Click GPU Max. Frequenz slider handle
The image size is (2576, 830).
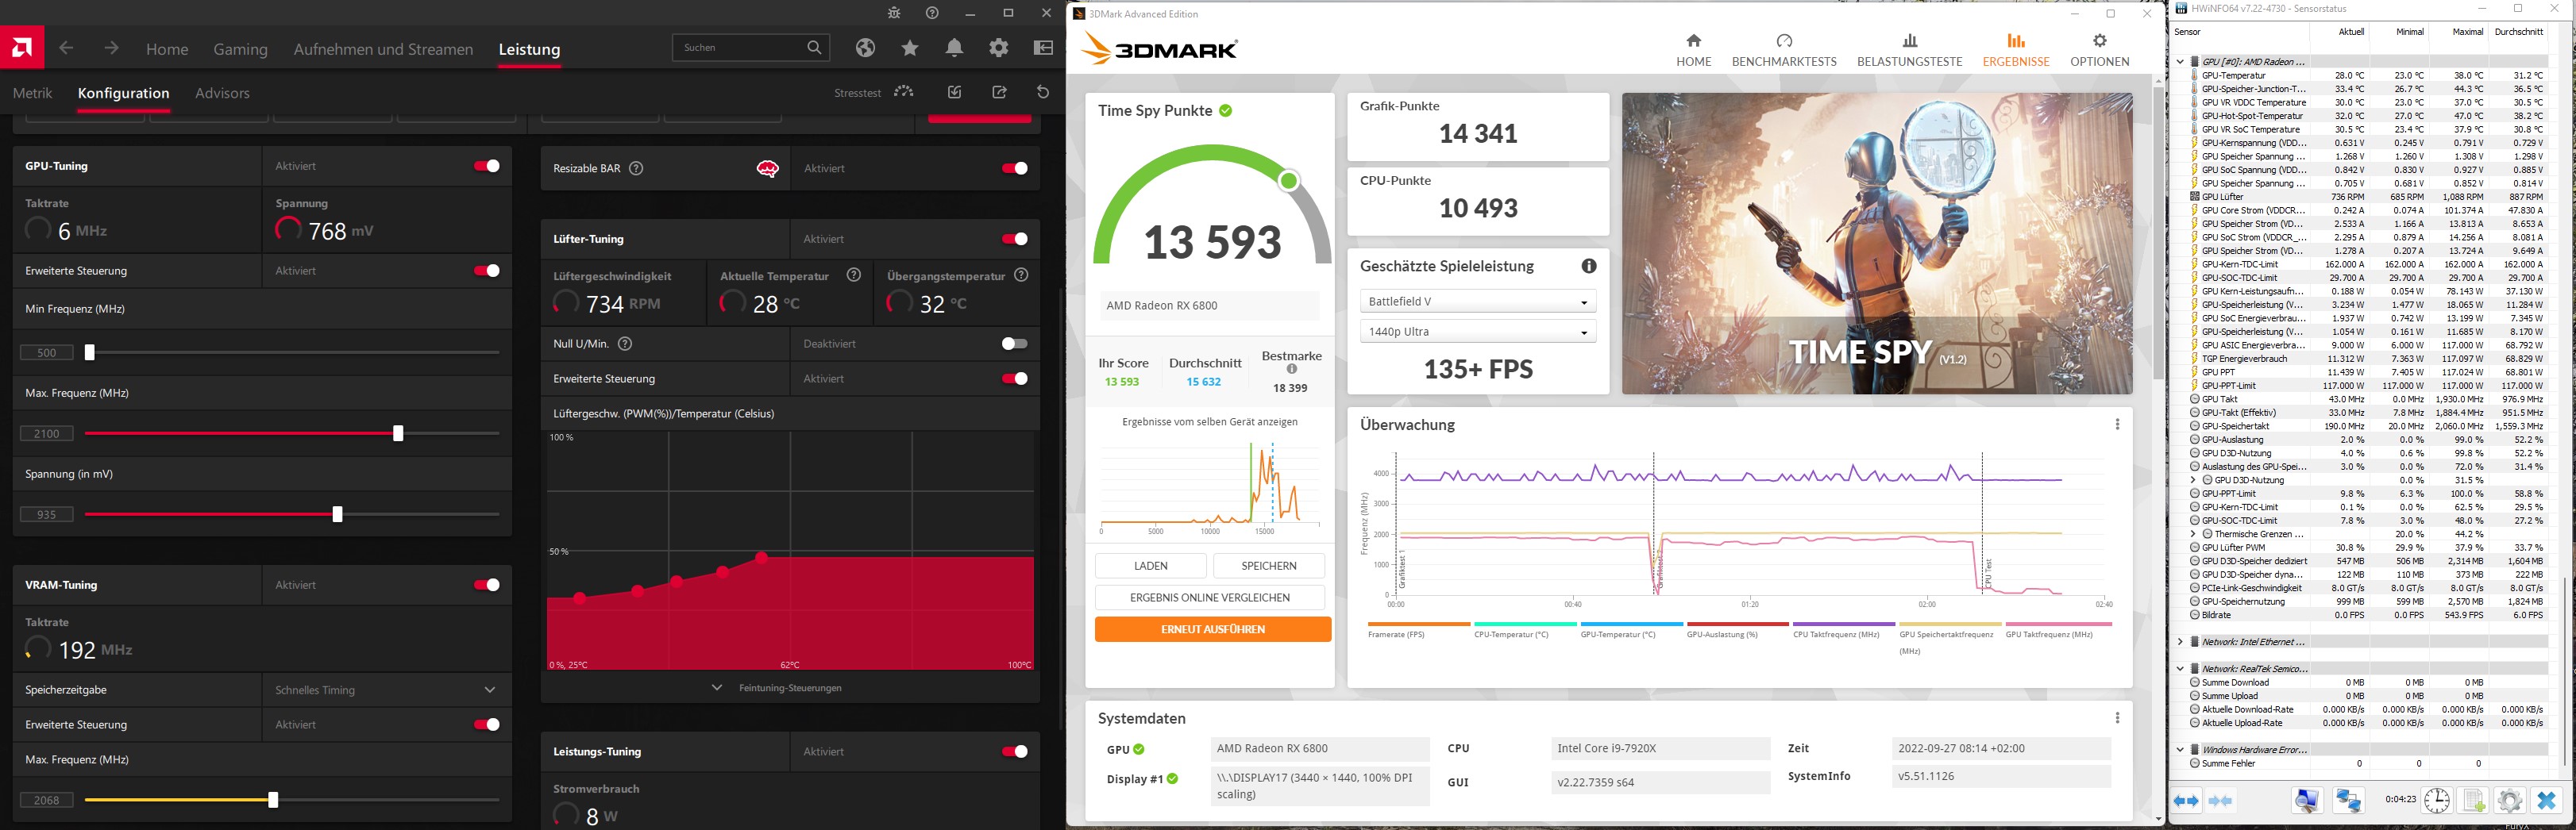[x=398, y=433]
